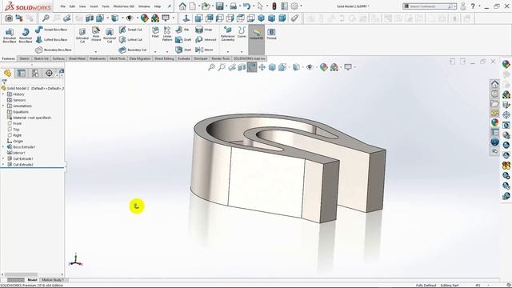The image size is (512, 288).
Task: Open the Reference Geometry dropdown arrow
Action: point(228,51)
